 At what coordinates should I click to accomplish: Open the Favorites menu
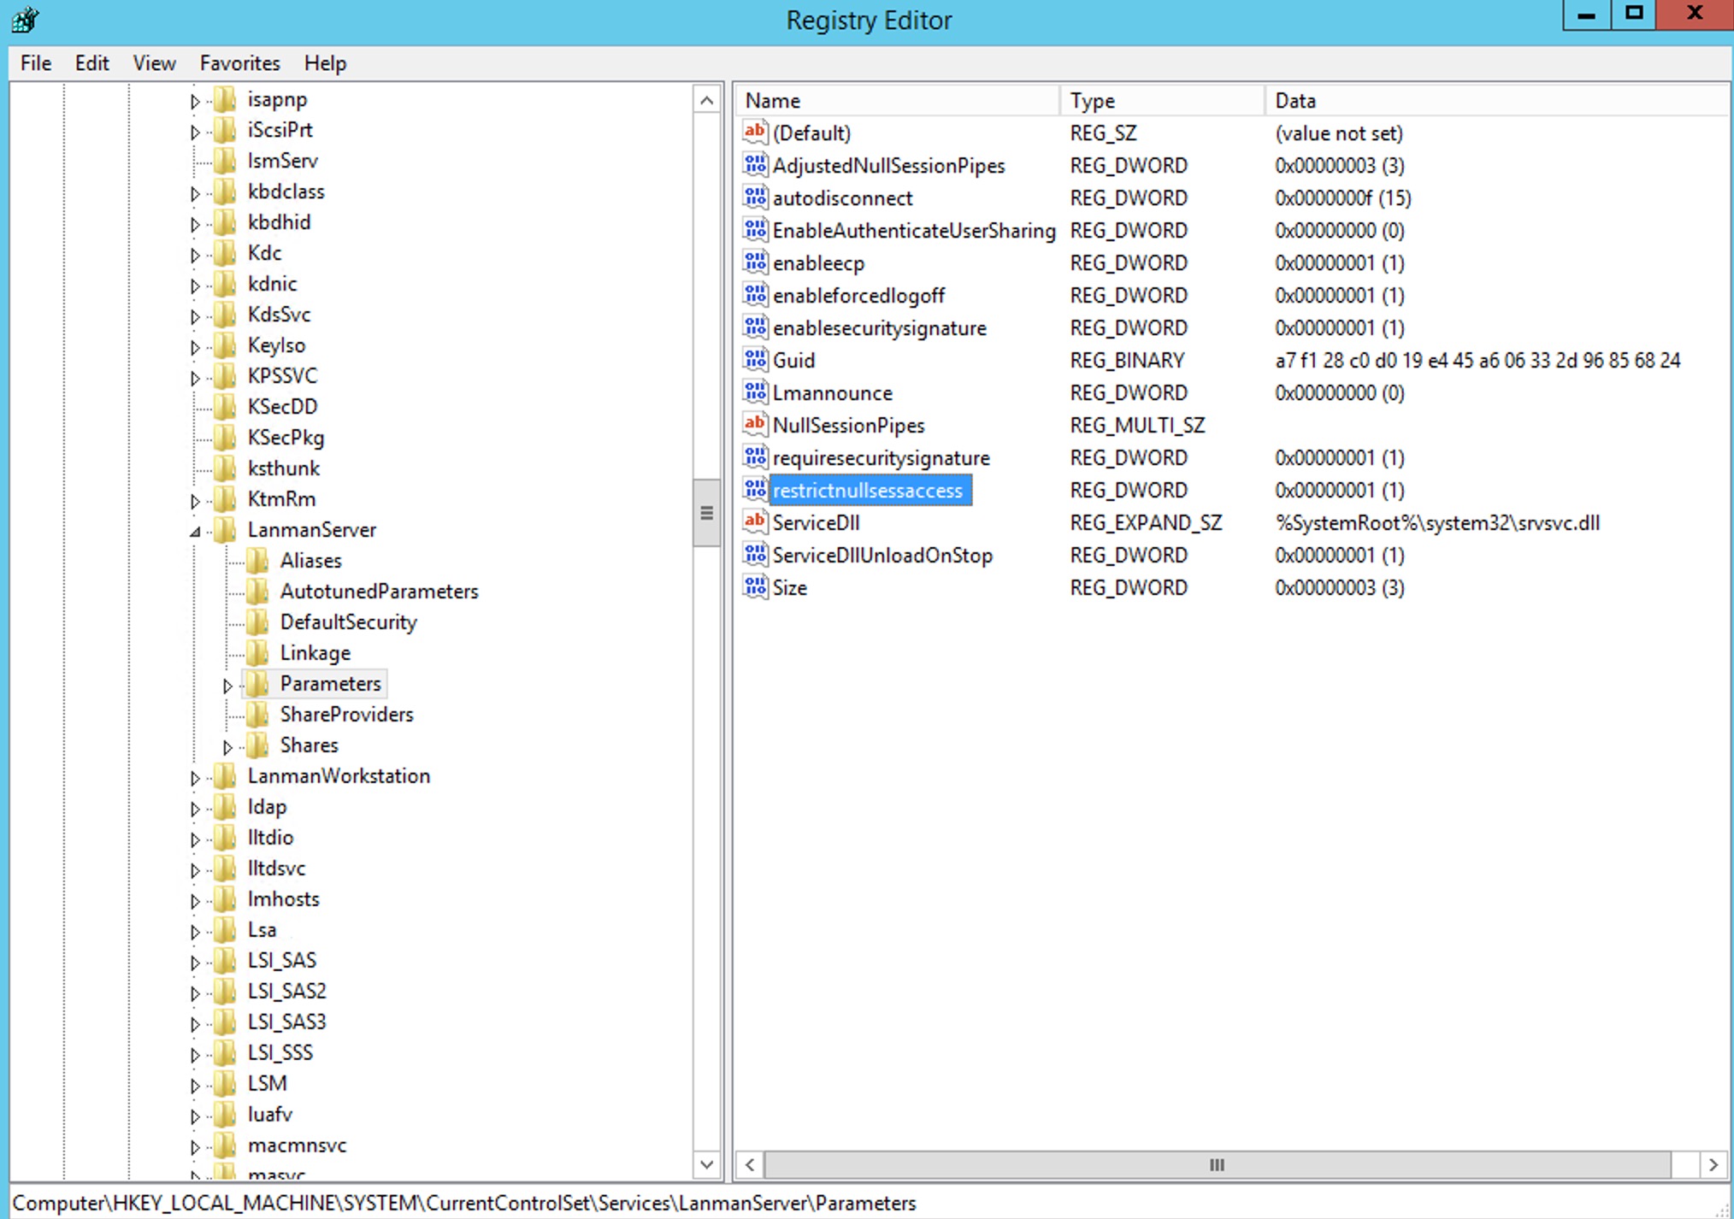point(239,63)
